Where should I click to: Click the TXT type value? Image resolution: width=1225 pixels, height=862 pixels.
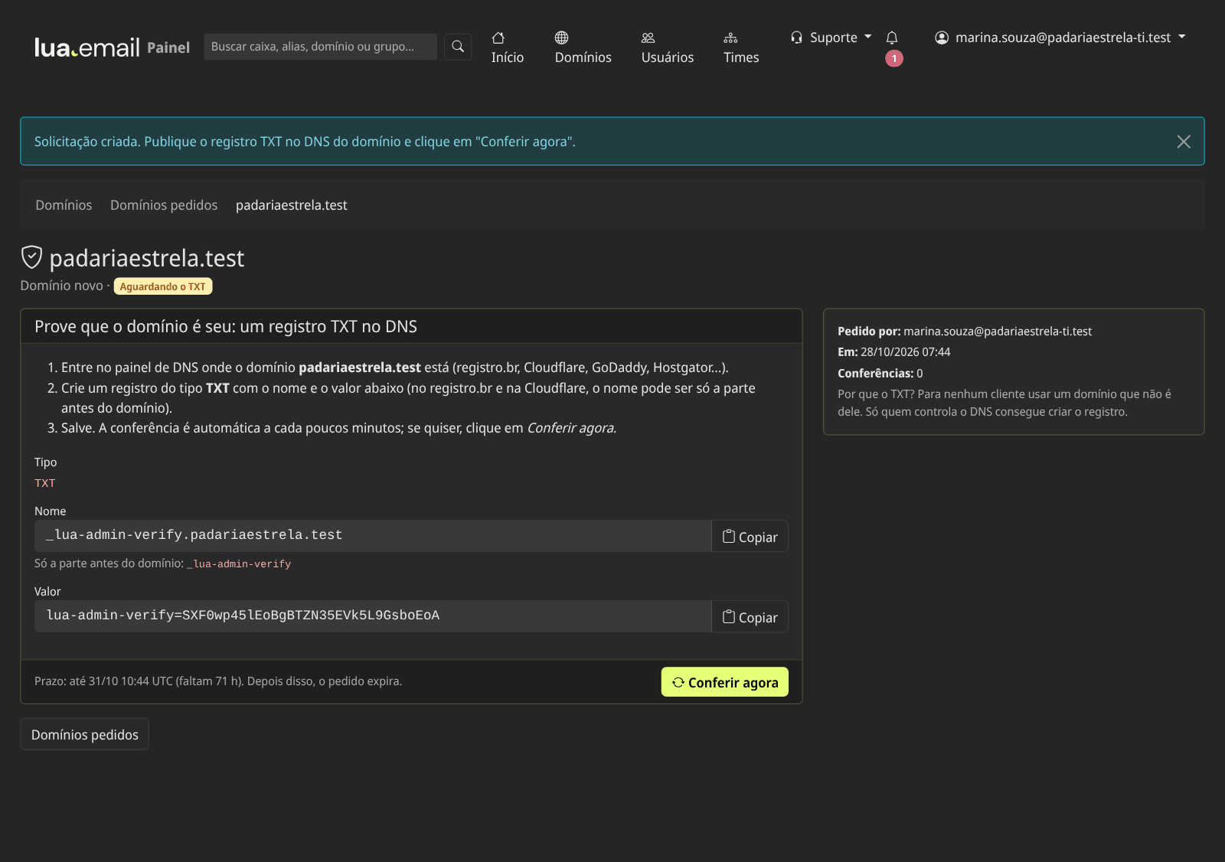coord(45,483)
